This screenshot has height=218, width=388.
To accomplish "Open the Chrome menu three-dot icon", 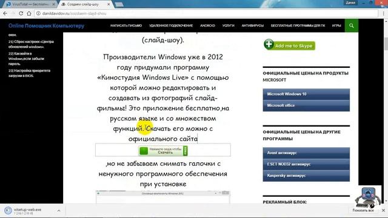I will (x=384, y=13).
